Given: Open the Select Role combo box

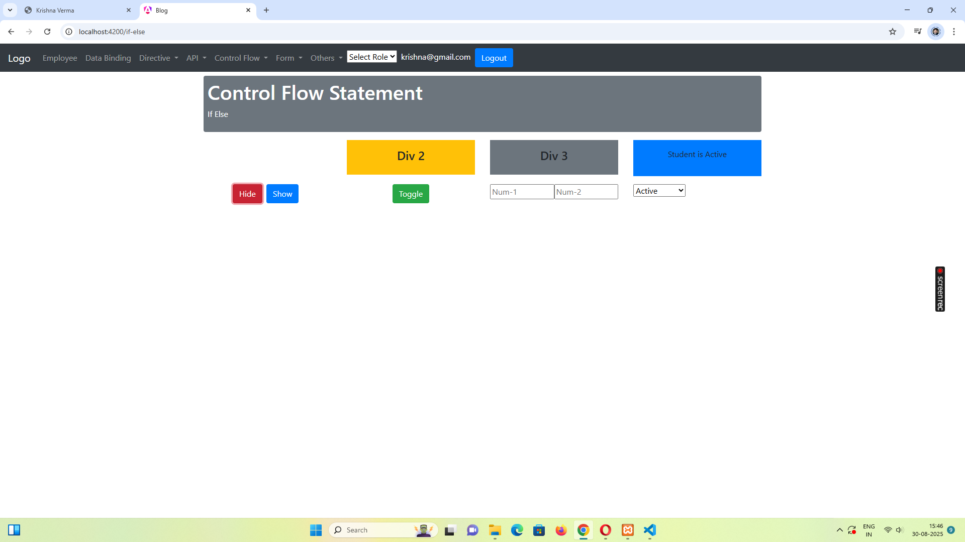Looking at the screenshot, I should coord(372,57).
